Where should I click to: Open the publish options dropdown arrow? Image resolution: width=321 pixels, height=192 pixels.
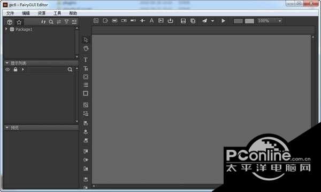pos(212,21)
